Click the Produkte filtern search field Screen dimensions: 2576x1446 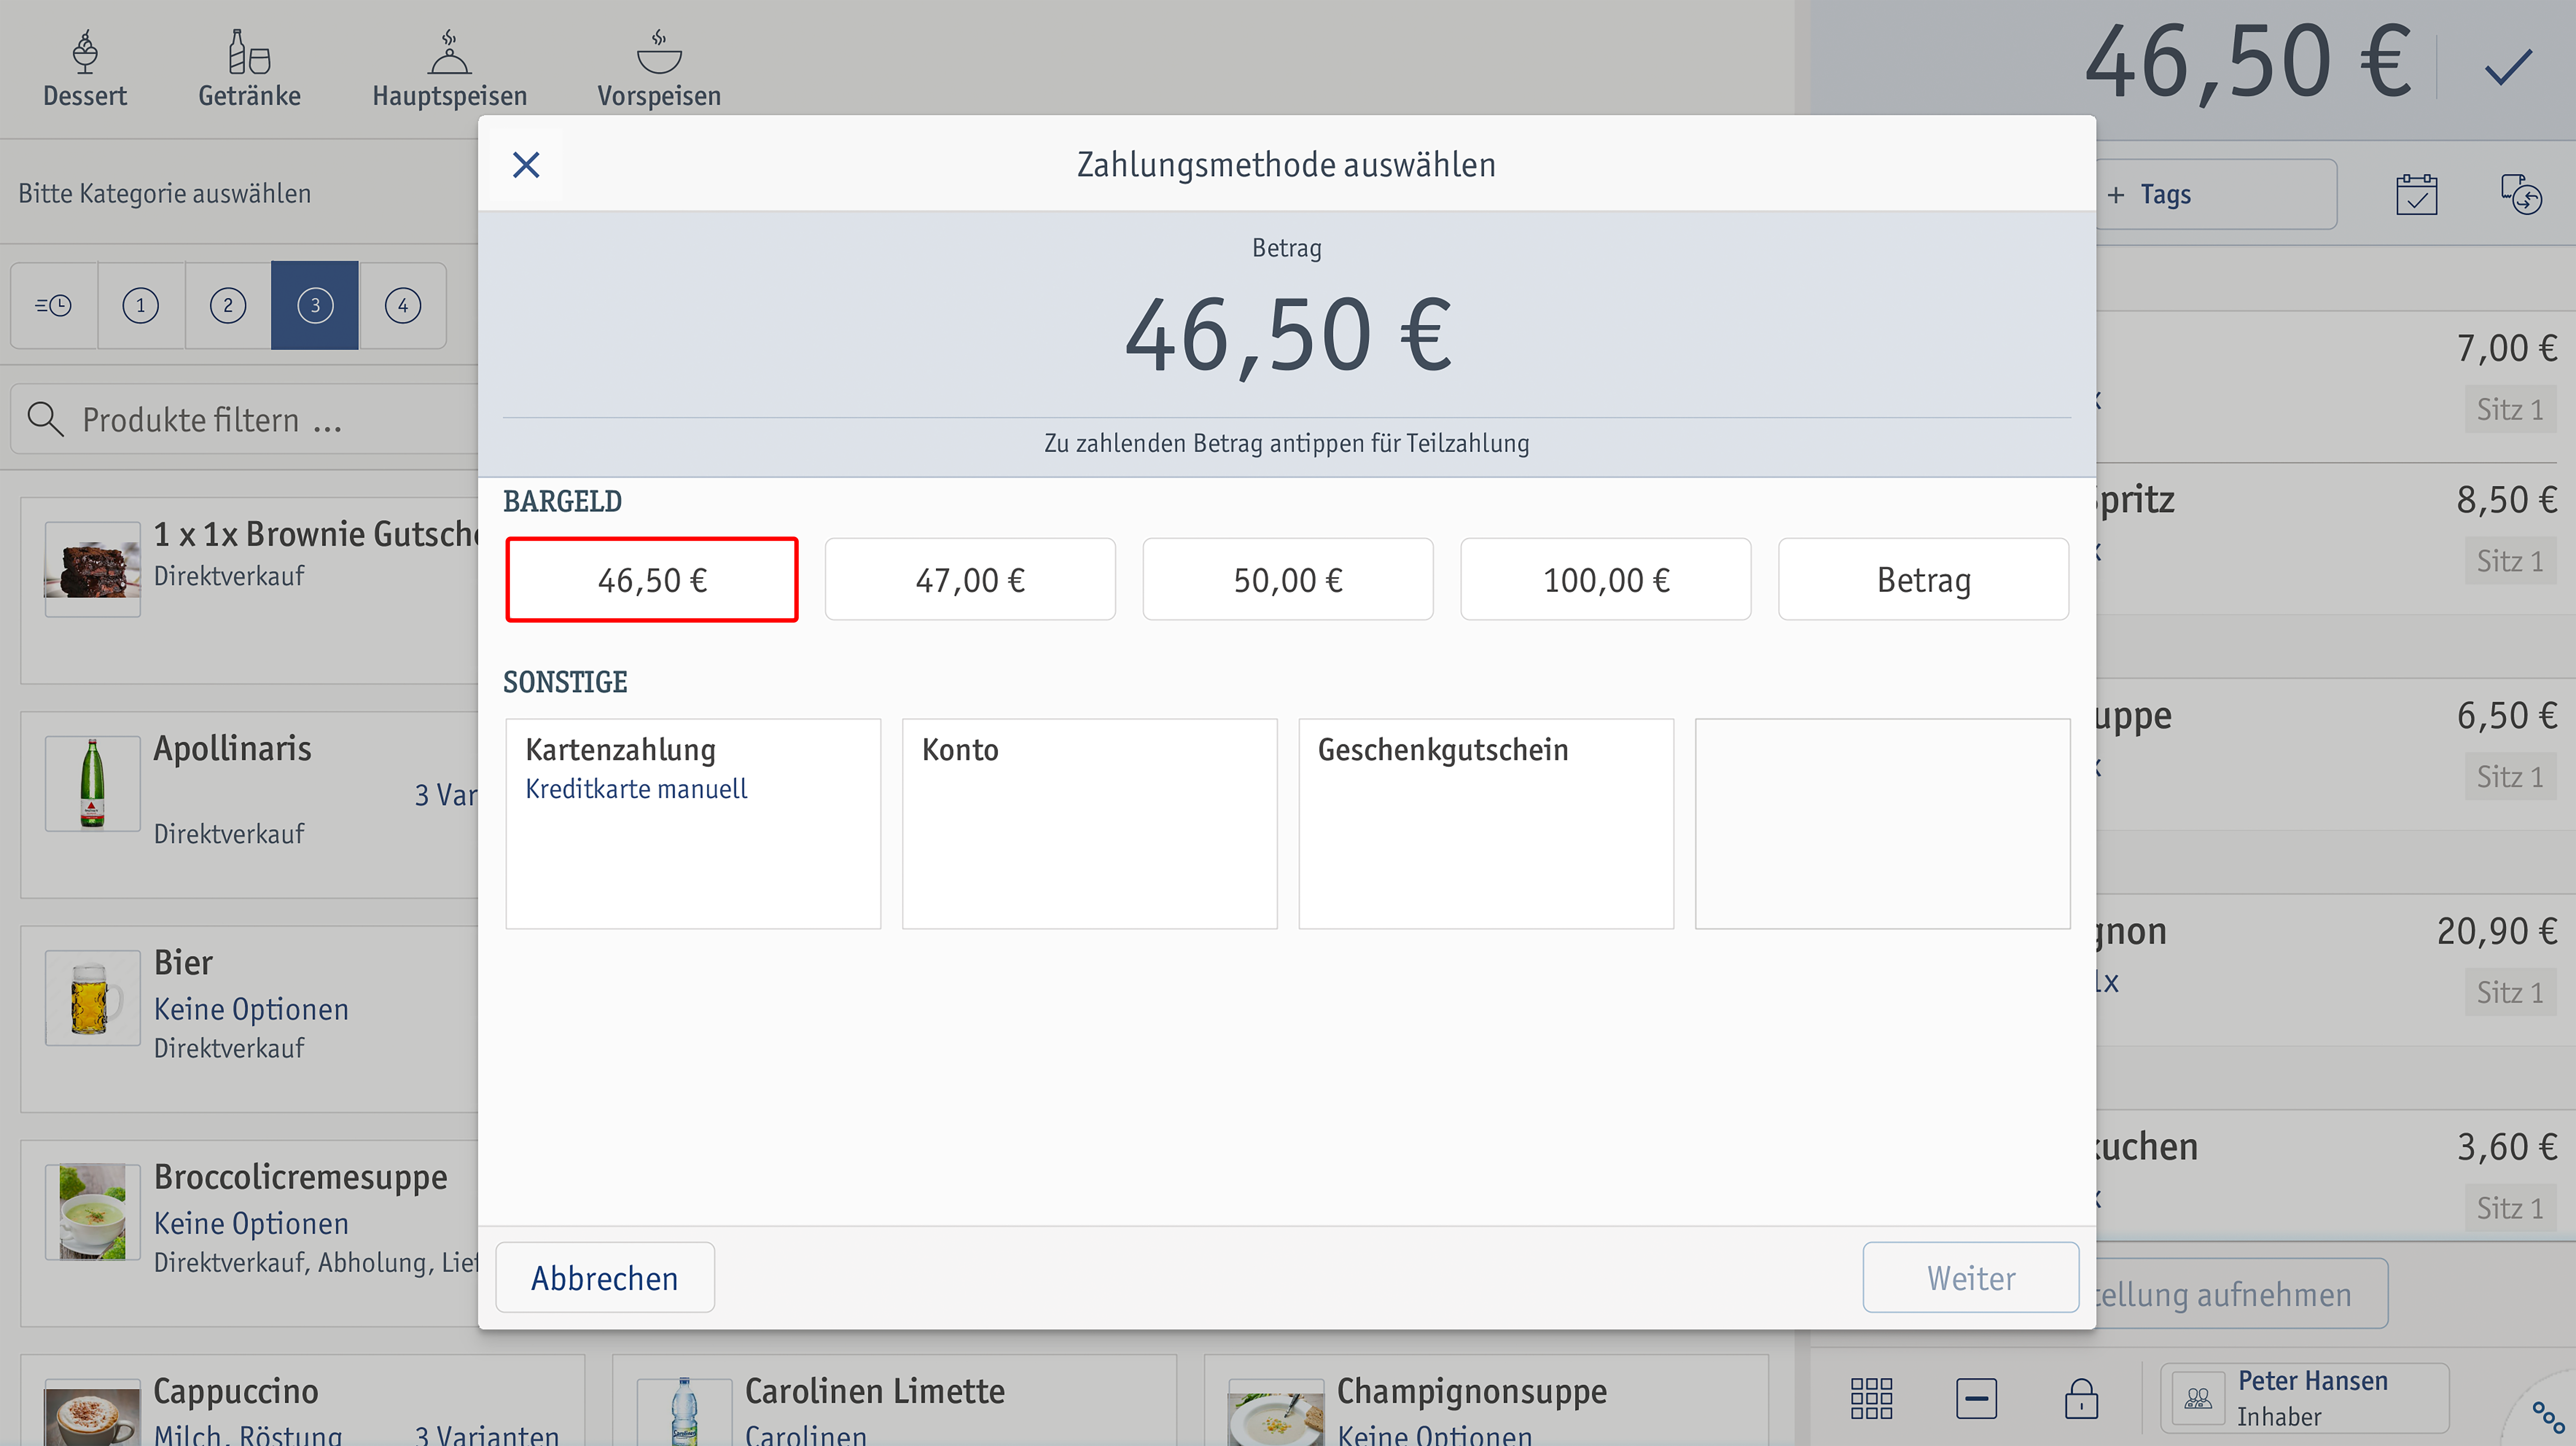coord(245,419)
